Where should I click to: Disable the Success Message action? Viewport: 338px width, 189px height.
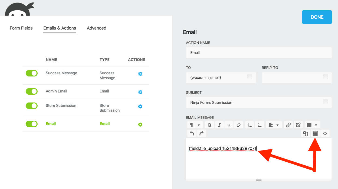pyautogui.click(x=32, y=73)
